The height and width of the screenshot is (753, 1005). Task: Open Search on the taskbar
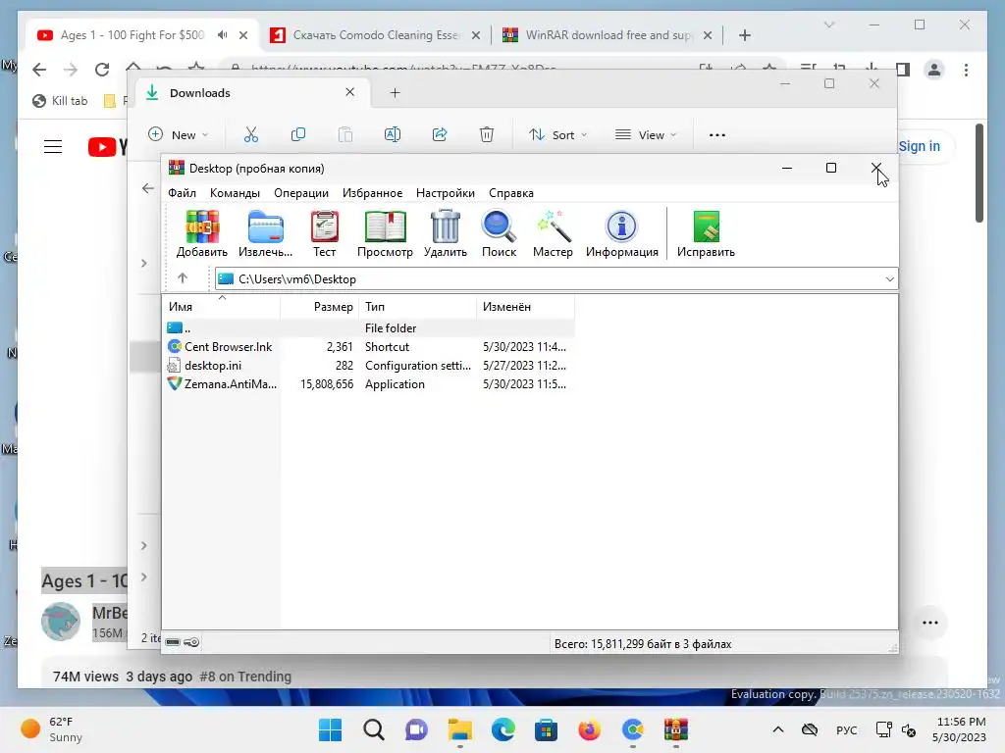374,729
